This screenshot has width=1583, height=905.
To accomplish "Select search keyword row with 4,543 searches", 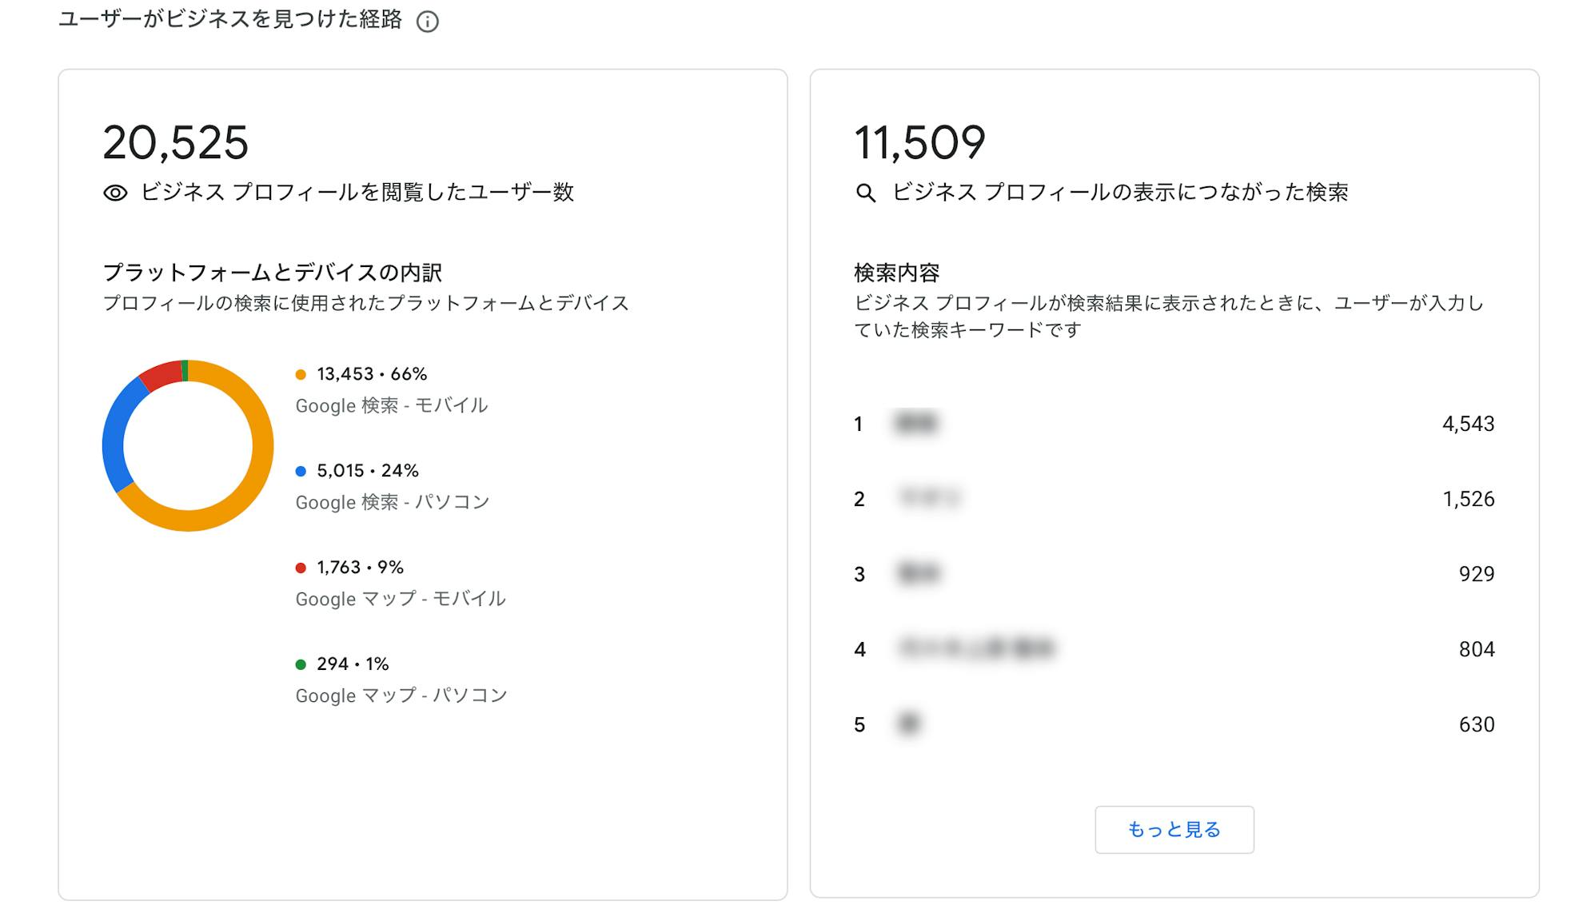I will tap(1174, 424).
